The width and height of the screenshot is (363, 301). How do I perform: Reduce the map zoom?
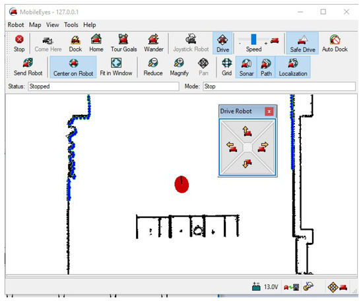coord(153,67)
